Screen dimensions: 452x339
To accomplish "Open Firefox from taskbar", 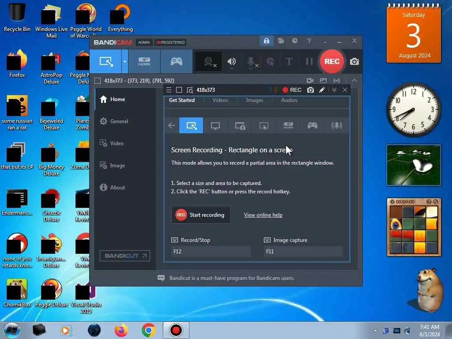I will coord(121,330).
